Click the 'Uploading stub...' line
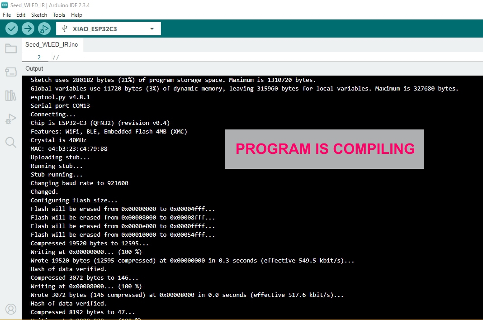Image resolution: width=483 pixels, height=320 pixels. 60,157
